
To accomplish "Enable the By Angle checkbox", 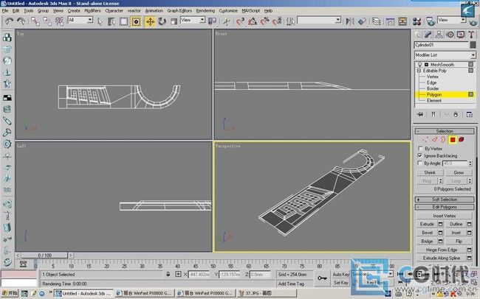I will click(420, 163).
